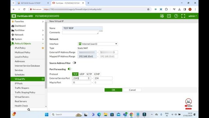The image size is (209, 118).
Task: Select the UDP protocol option
Action: (82, 74)
